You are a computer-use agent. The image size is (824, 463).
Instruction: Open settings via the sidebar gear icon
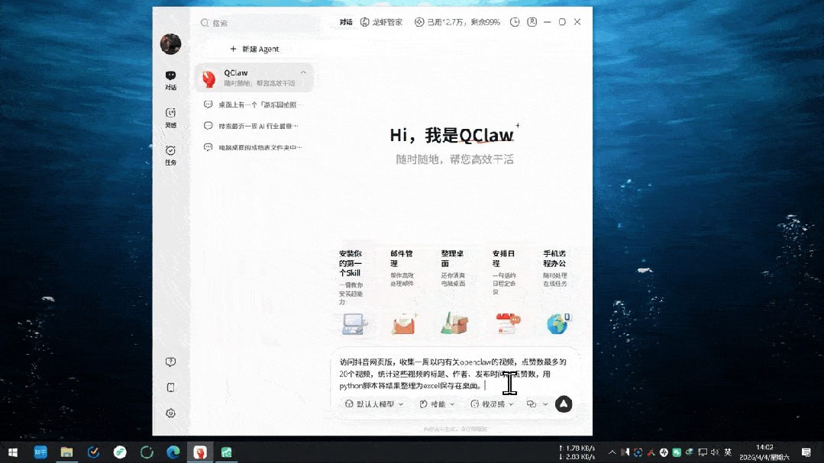pyautogui.click(x=170, y=413)
